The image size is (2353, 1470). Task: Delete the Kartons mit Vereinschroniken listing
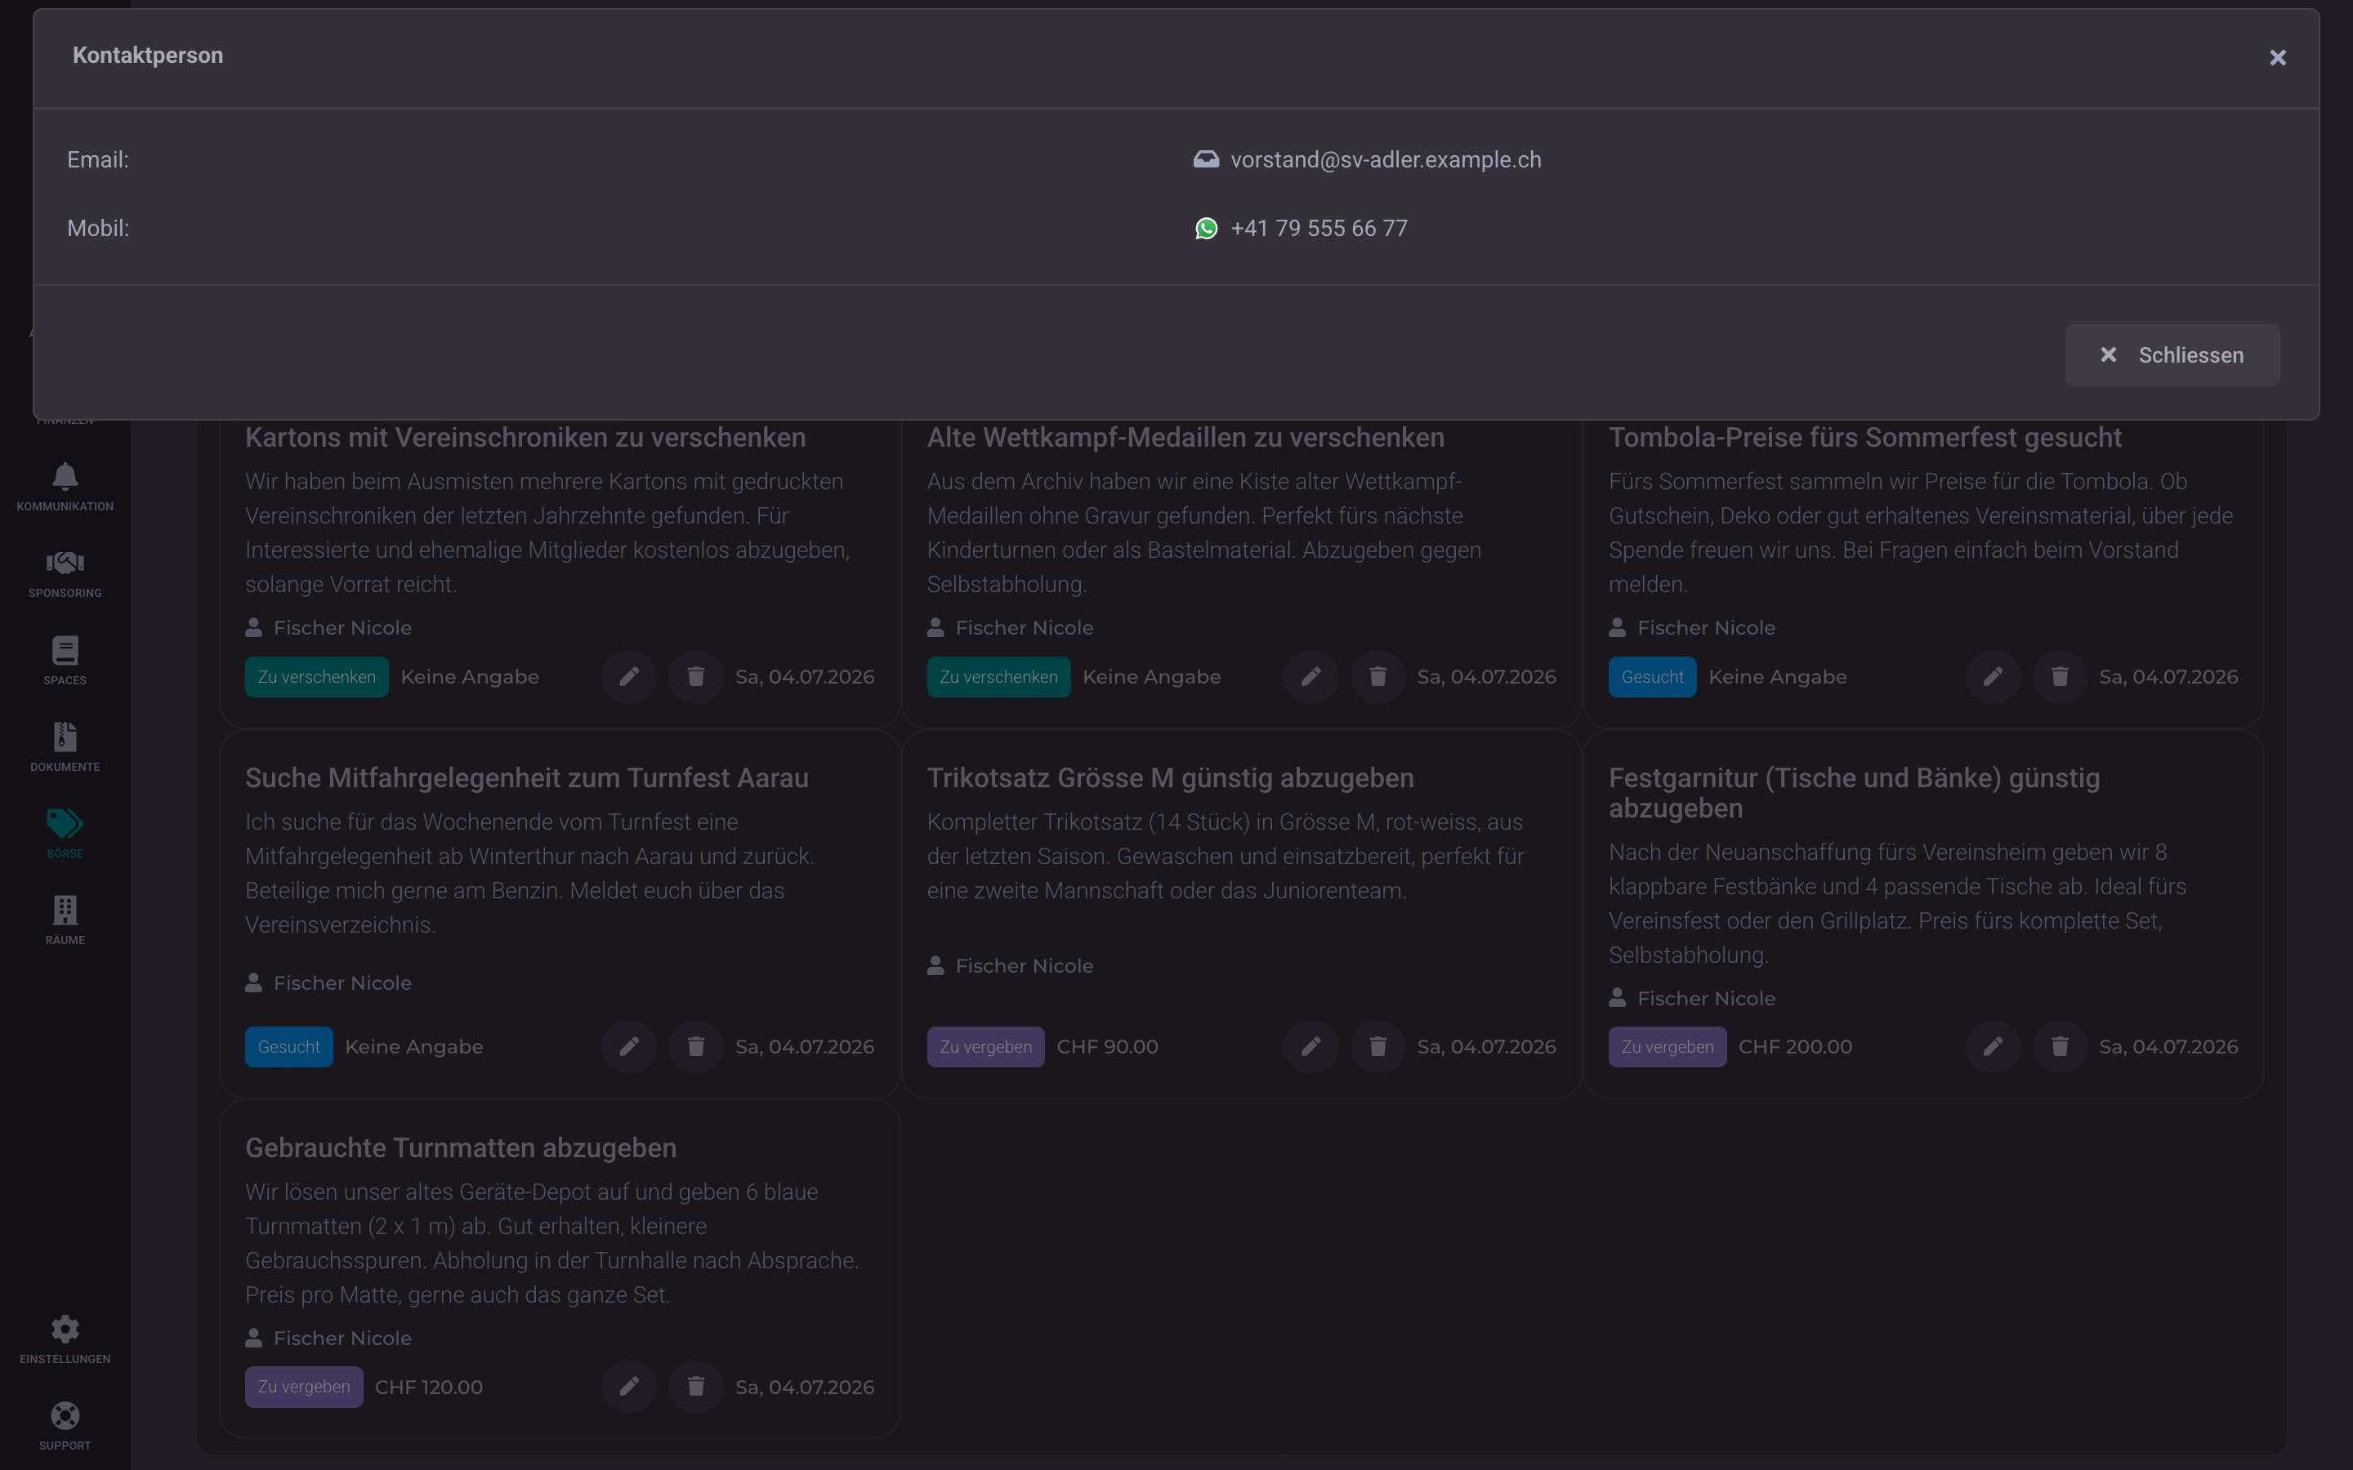click(696, 677)
